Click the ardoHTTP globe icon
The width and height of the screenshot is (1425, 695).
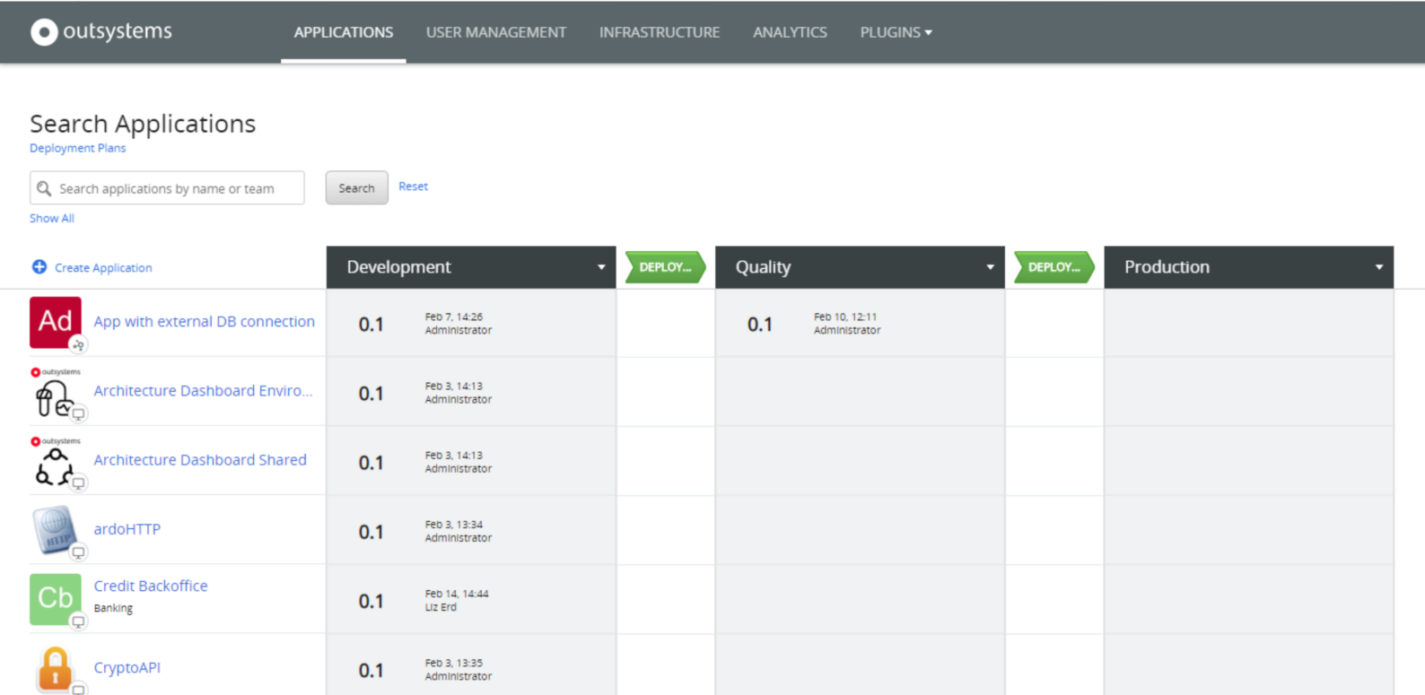[56, 530]
